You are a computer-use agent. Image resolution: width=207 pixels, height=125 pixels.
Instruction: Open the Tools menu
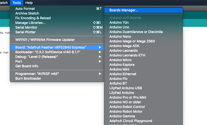pos(17,3)
